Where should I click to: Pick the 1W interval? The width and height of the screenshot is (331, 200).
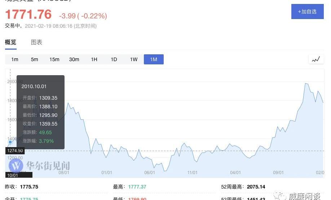pyautogui.click(x=134, y=59)
